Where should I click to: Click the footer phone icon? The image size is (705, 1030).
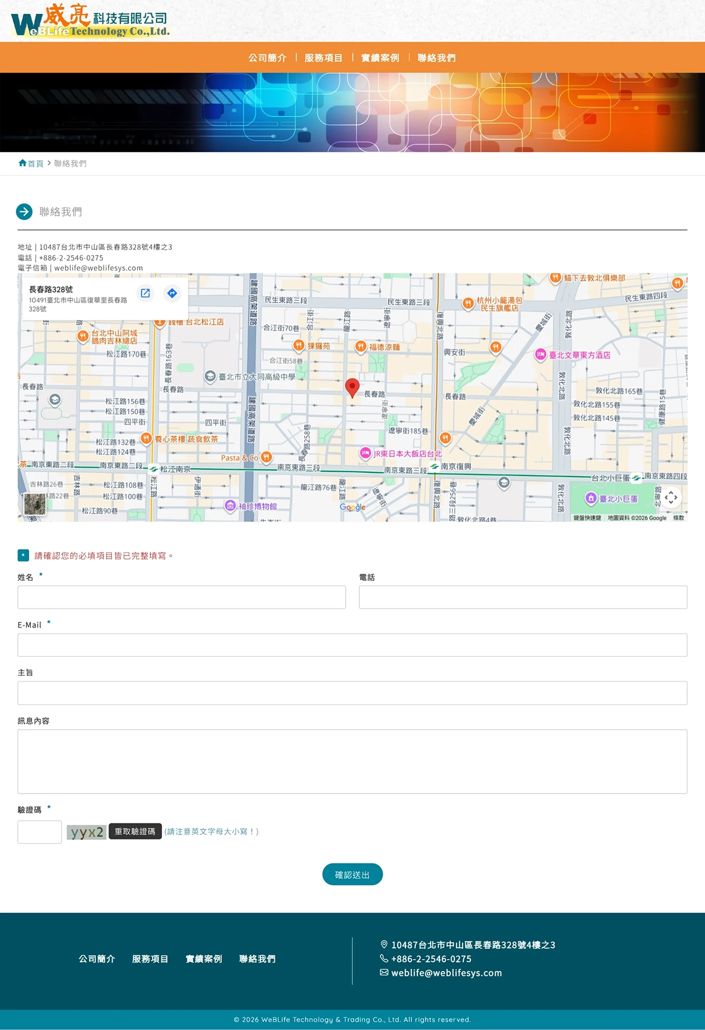(384, 958)
